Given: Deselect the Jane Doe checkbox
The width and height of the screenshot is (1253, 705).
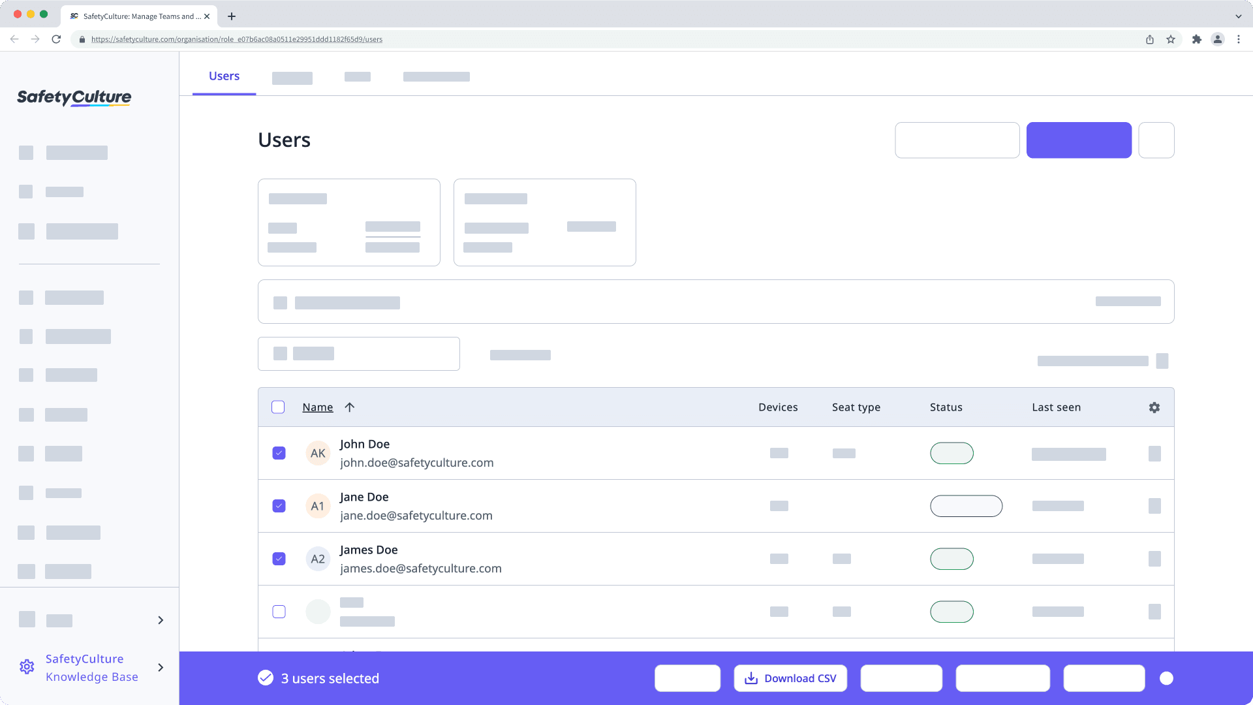Looking at the screenshot, I should pyautogui.click(x=279, y=506).
